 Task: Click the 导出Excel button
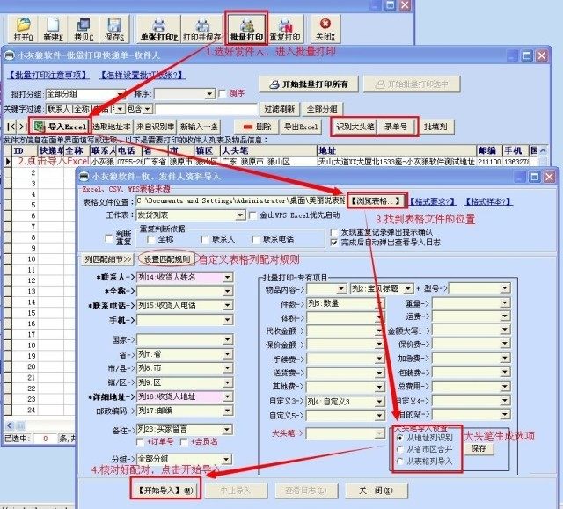(x=301, y=127)
